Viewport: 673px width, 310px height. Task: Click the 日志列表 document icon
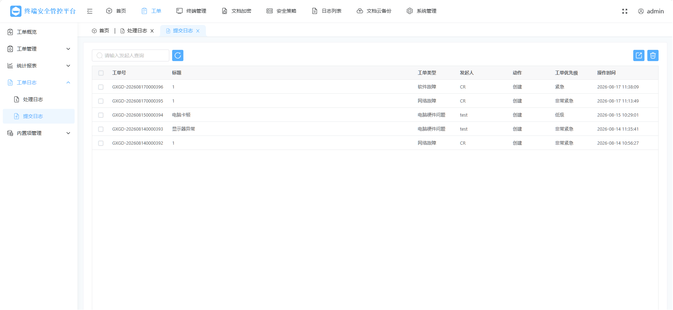[x=315, y=11]
